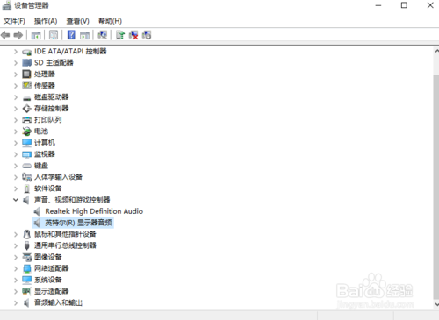Click the uninstall device red X icon
The width and height of the screenshot is (439, 320).
pos(133,35)
